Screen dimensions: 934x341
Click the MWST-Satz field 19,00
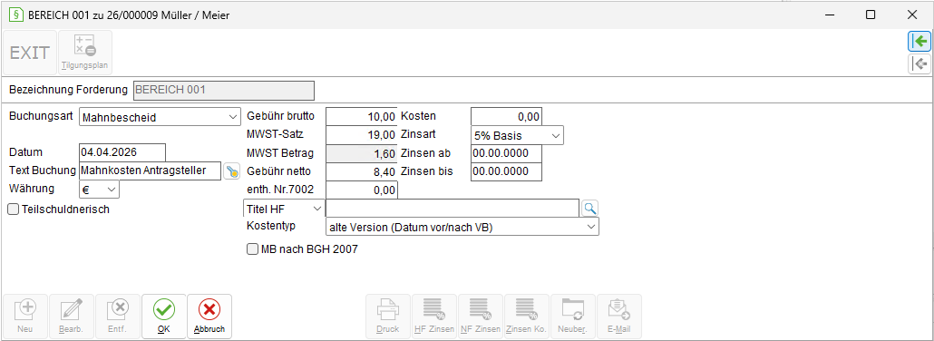click(x=362, y=135)
